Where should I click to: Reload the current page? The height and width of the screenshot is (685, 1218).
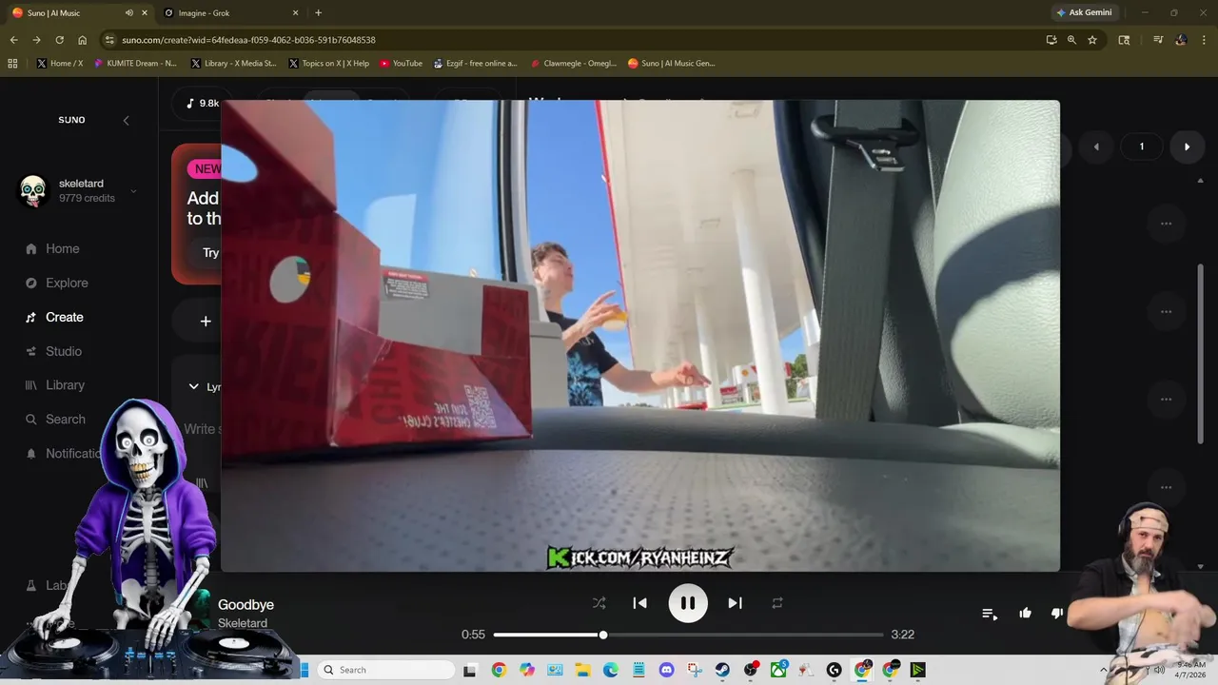59,40
